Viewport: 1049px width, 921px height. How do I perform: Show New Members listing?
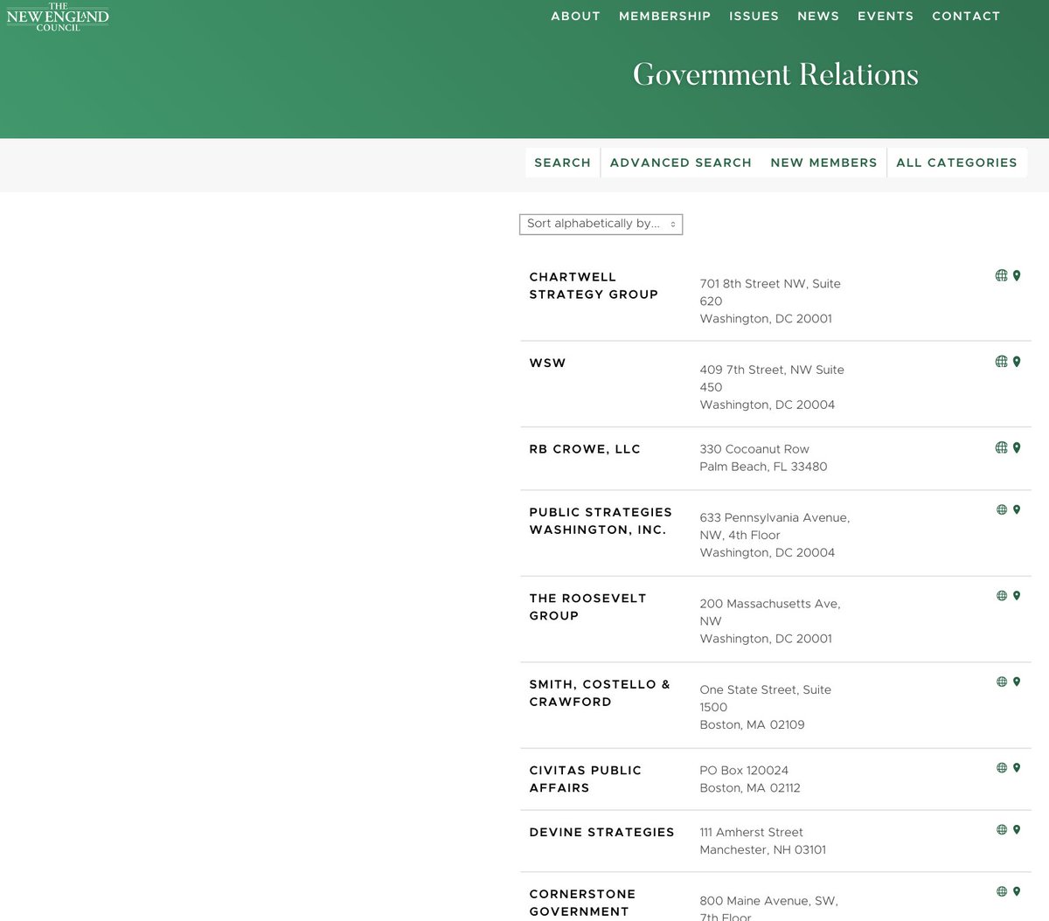tap(823, 163)
